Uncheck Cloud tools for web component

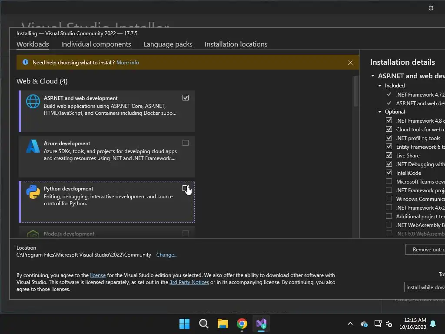(389, 129)
